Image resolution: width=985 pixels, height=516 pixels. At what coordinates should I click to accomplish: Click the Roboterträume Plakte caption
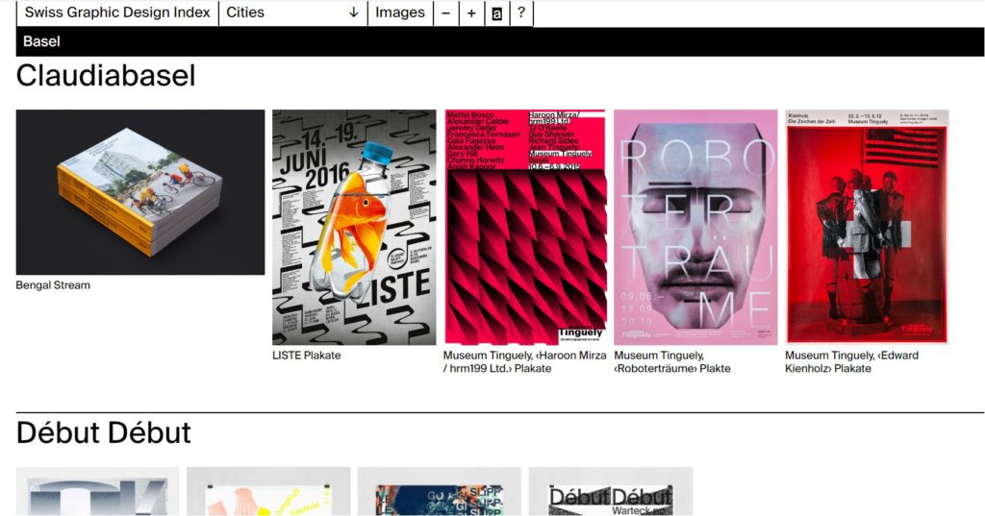point(672,361)
